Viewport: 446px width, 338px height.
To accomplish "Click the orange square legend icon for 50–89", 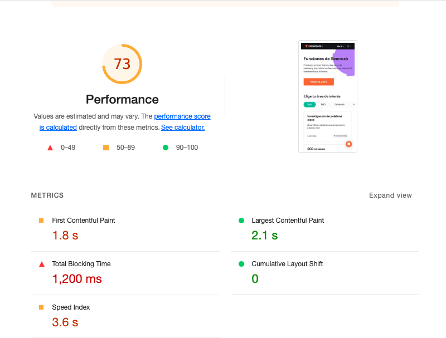I will coord(106,148).
